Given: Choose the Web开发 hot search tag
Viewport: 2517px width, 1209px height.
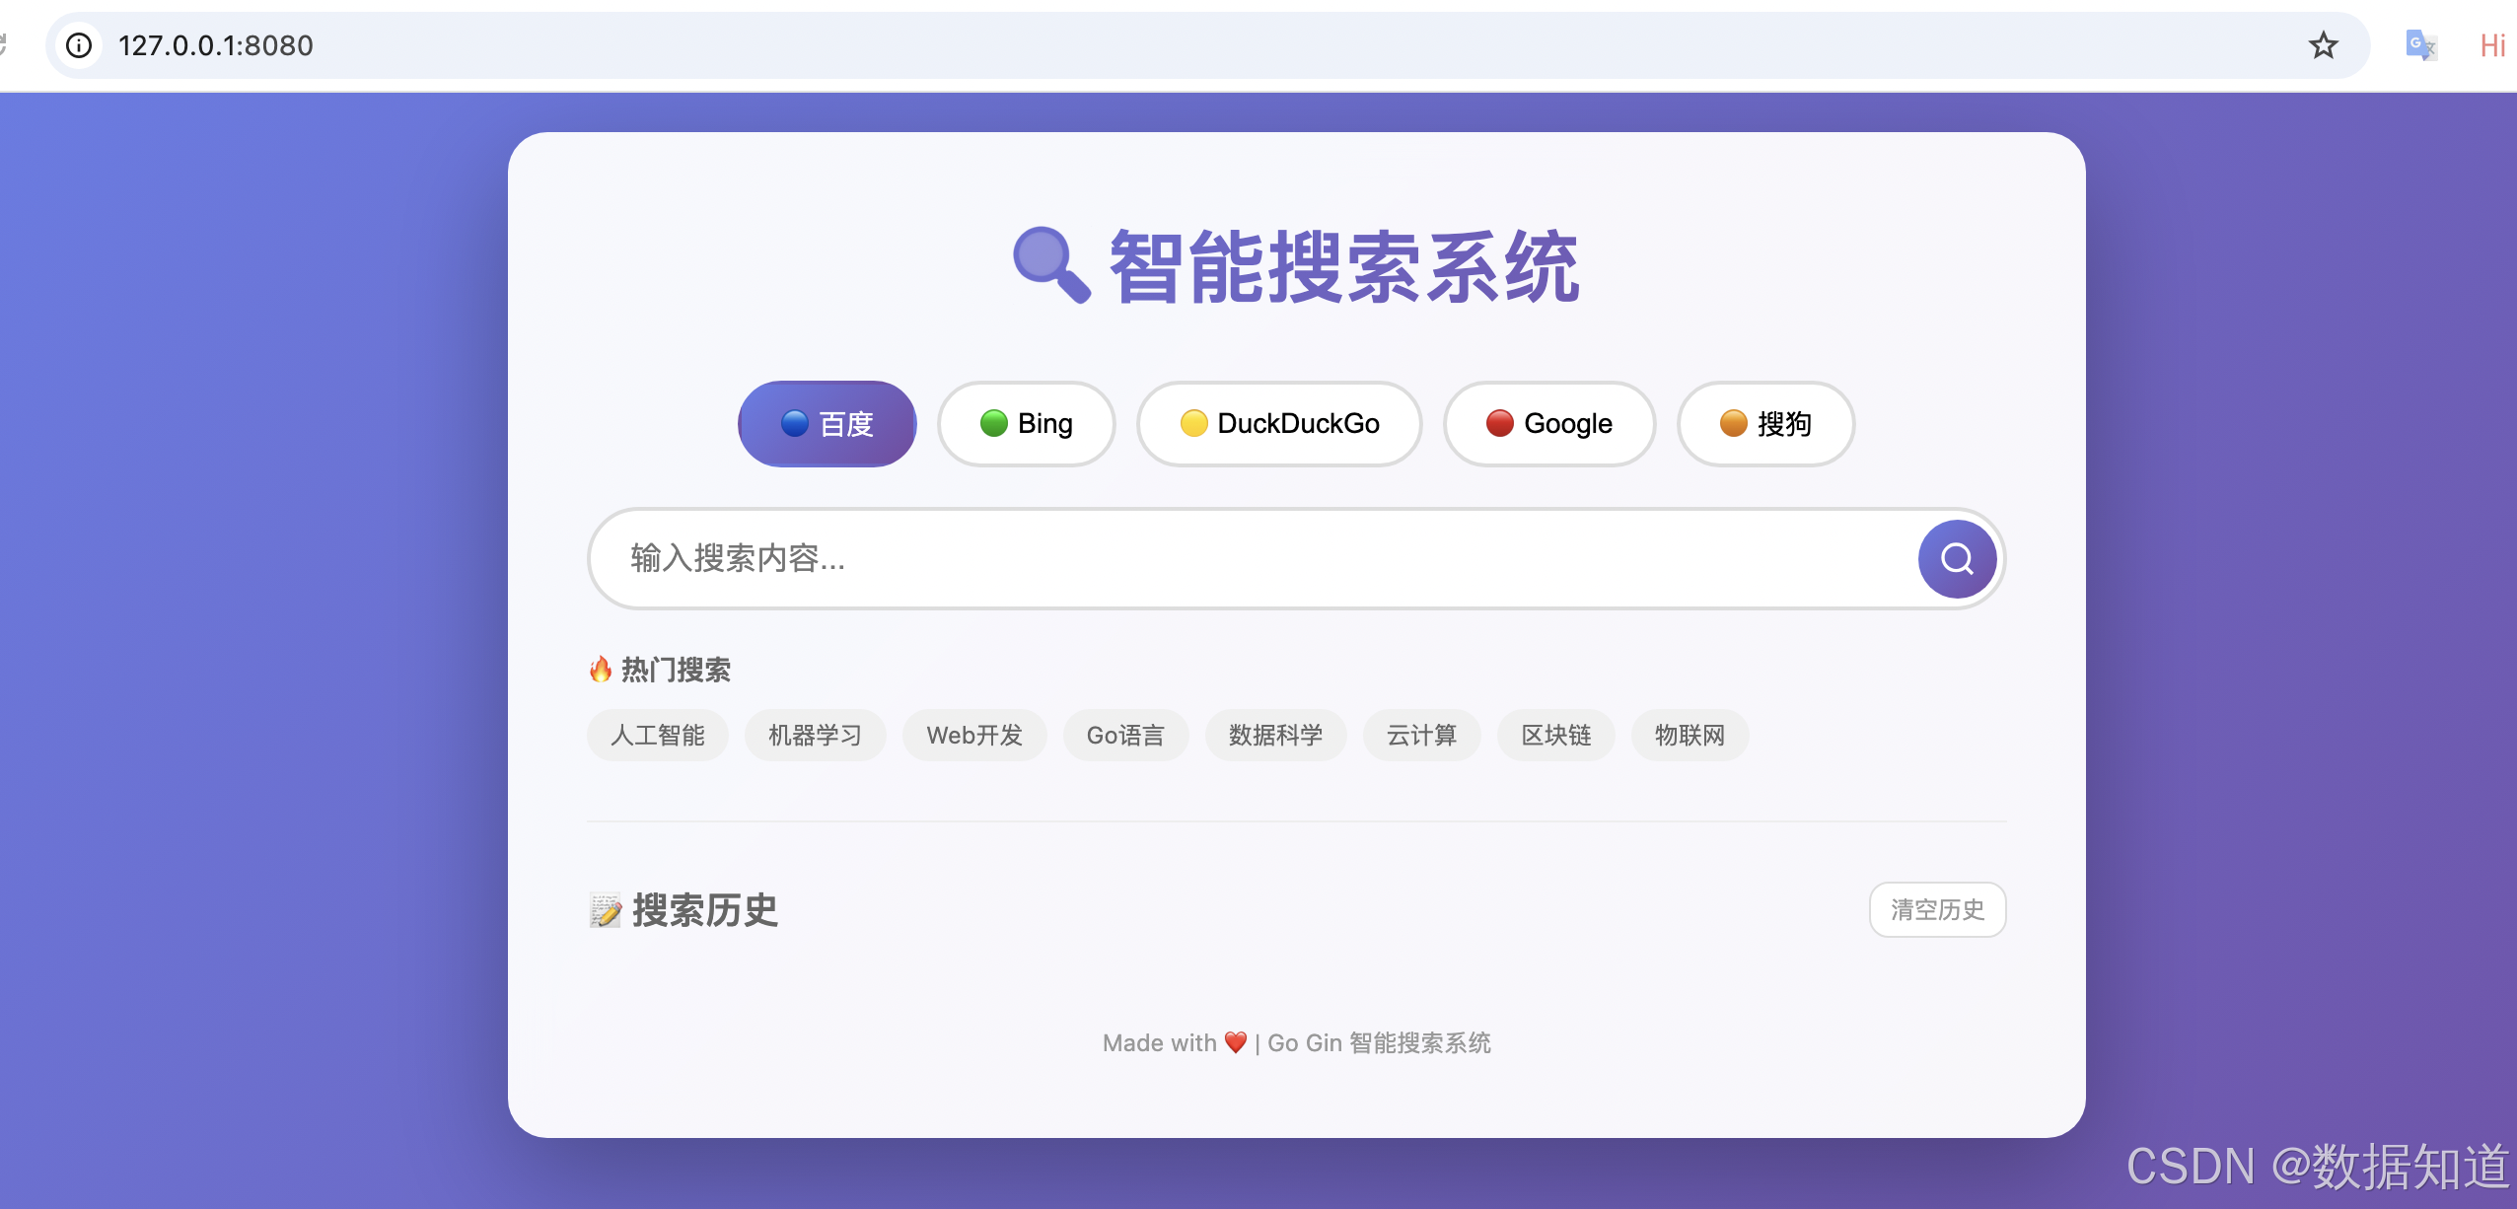Looking at the screenshot, I should [x=973, y=735].
